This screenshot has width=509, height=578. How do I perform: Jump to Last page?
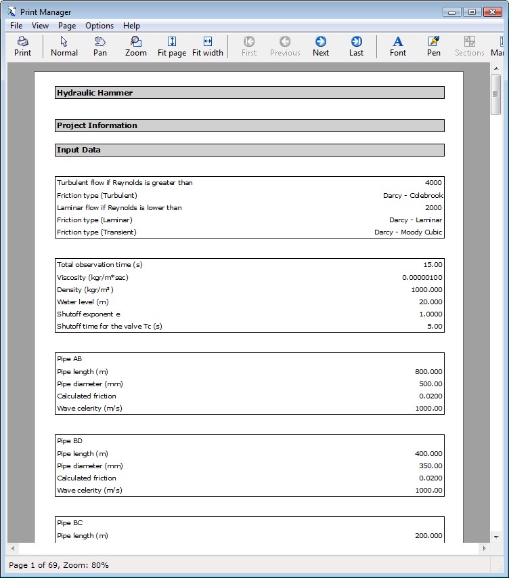pyautogui.click(x=356, y=46)
